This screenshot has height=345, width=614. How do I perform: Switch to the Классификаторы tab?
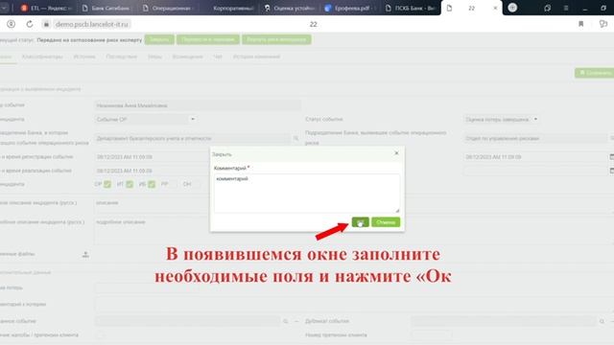[x=42, y=57]
